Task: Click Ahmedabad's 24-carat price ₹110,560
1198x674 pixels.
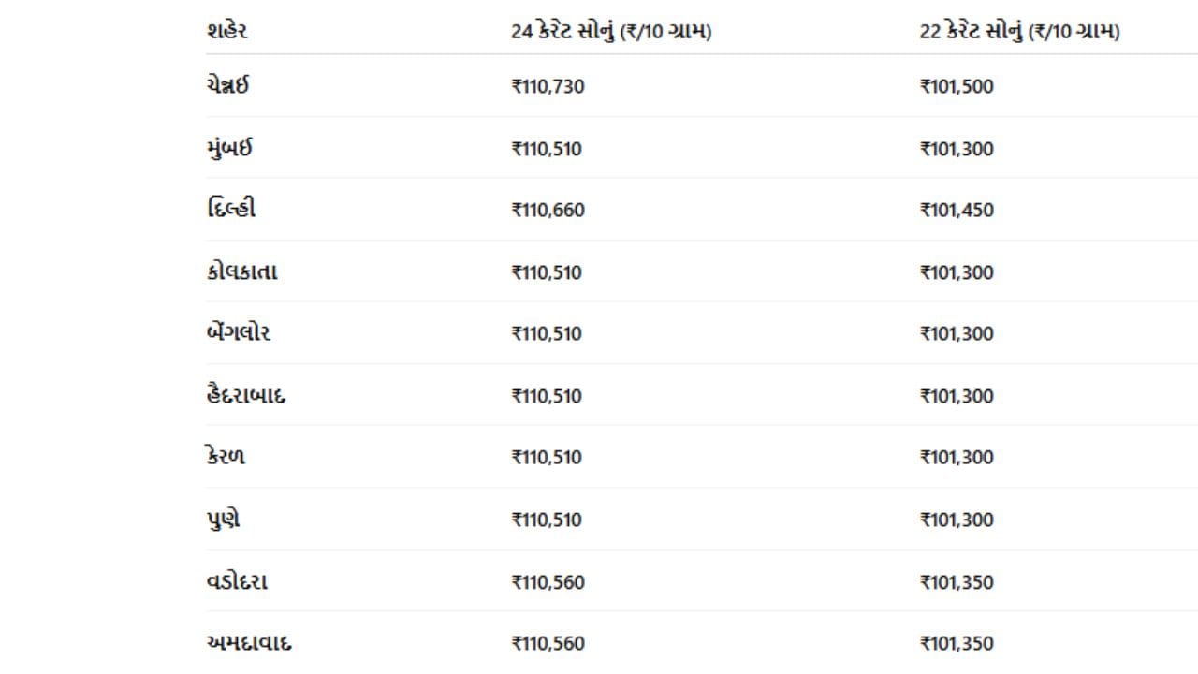Action: (x=548, y=643)
